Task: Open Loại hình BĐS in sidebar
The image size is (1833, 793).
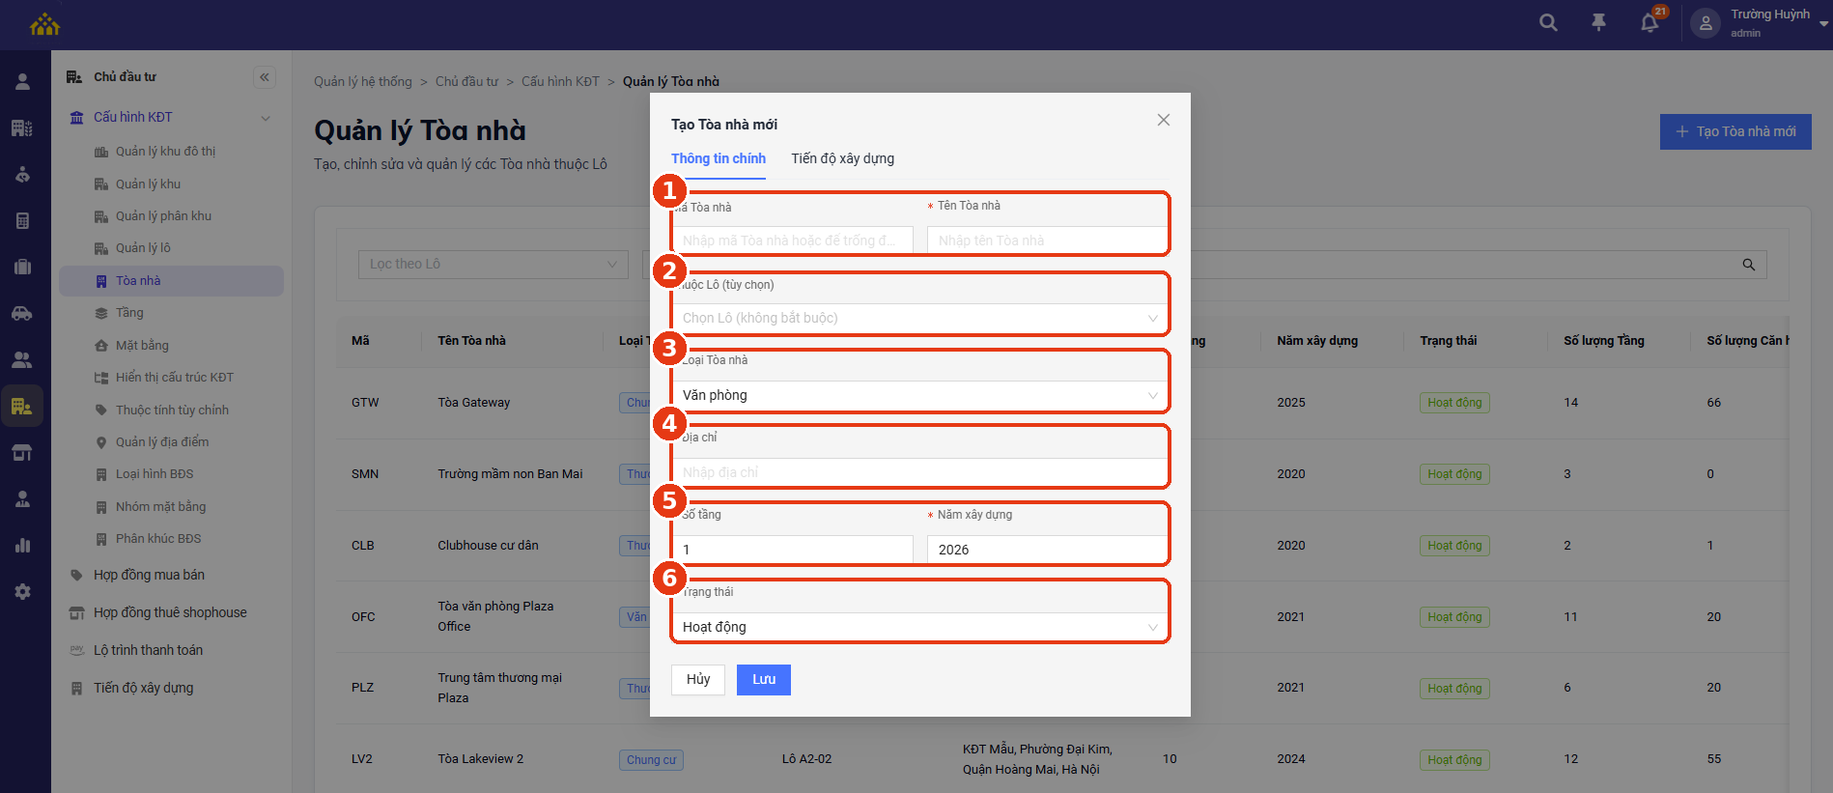Action: click(x=155, y=474)
